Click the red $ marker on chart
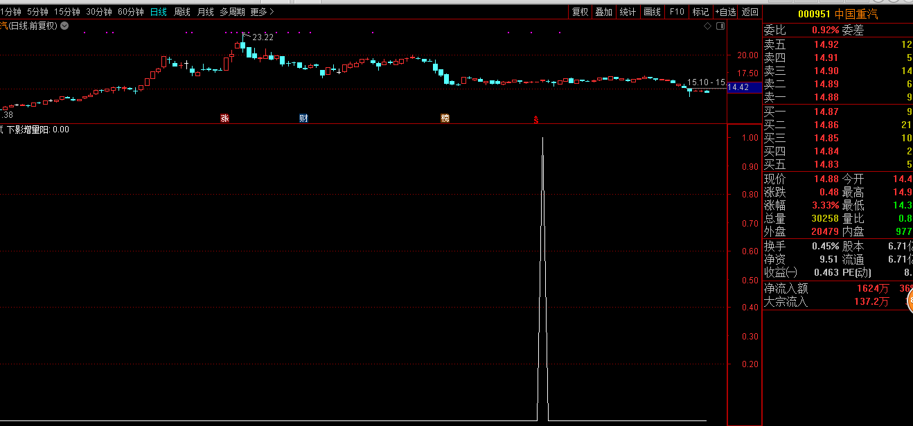 [535, 119]
